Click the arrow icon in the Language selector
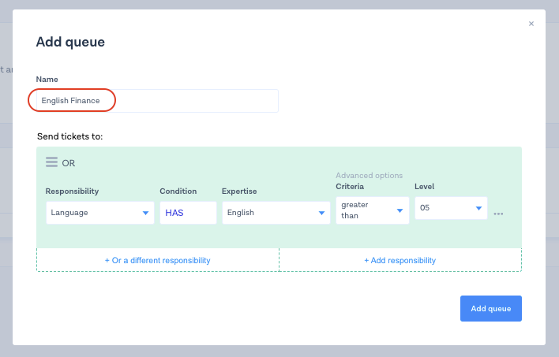This screenshot has height=357, width=559. pos(145,213)
